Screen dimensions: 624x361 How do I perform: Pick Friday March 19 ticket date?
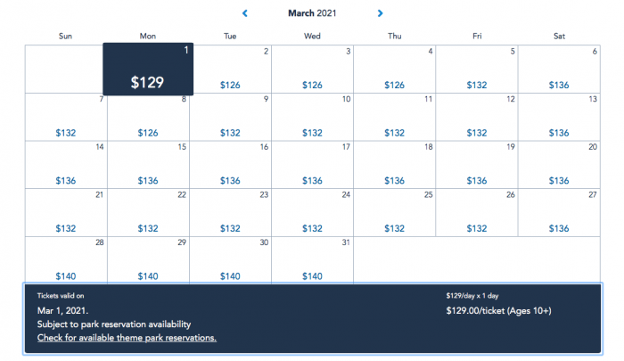click(x=477, y=165)
